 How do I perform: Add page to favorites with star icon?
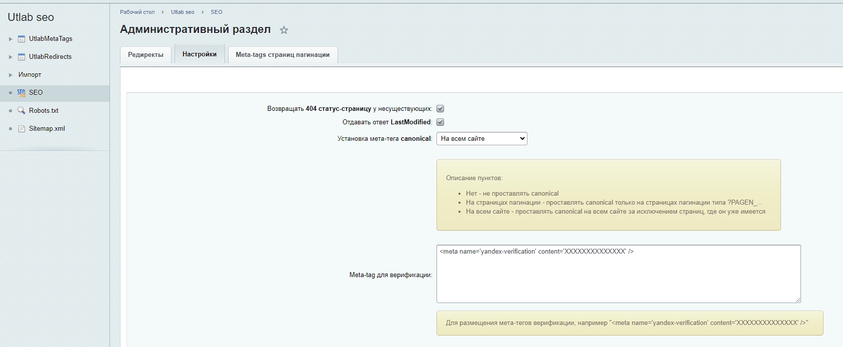click(x=284, y=30)
